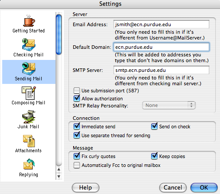220x194 pixels.
Task: Toggle the Immediate send checkbox
Action: tap(77, 126)
